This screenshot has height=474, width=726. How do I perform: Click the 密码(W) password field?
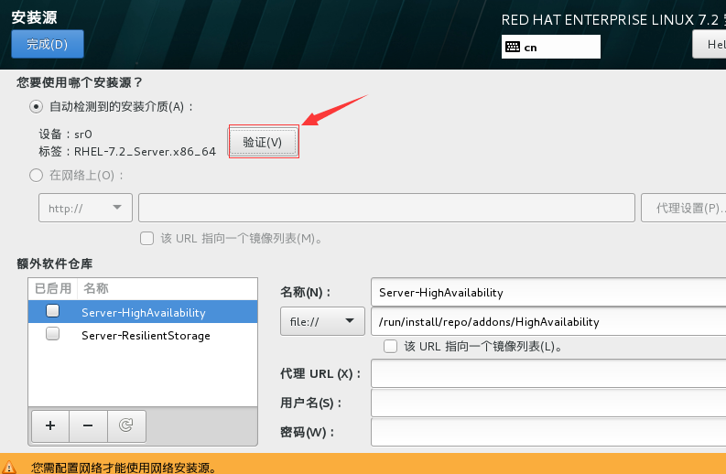point(548,432)
